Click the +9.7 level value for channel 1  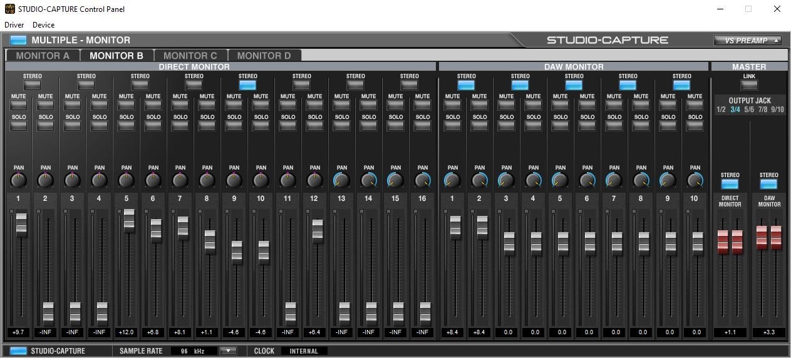coord(19,332)
